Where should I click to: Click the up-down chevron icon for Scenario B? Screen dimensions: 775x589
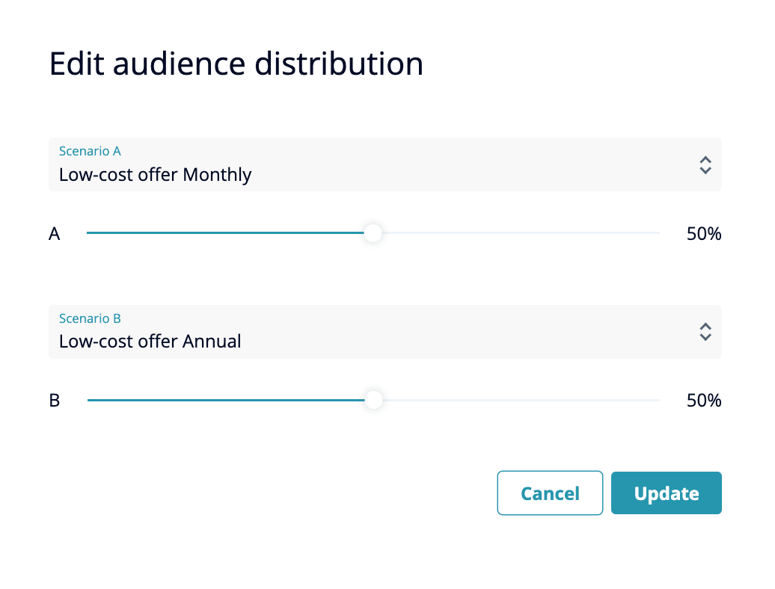[x=705, y=332]
